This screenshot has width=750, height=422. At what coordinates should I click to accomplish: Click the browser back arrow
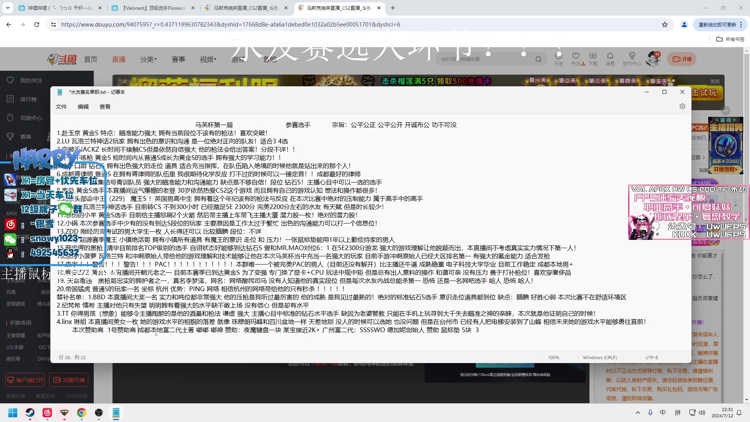[9, 24]
